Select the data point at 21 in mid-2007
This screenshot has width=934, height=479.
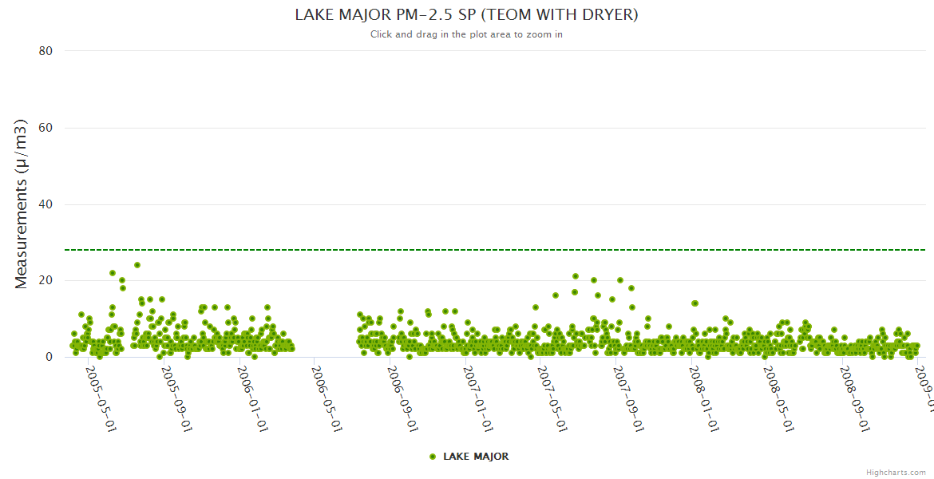click(x=576, y=276)
